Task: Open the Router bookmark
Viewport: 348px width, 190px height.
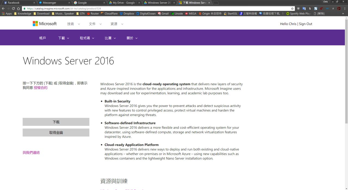Action: (x=93, y=14)
